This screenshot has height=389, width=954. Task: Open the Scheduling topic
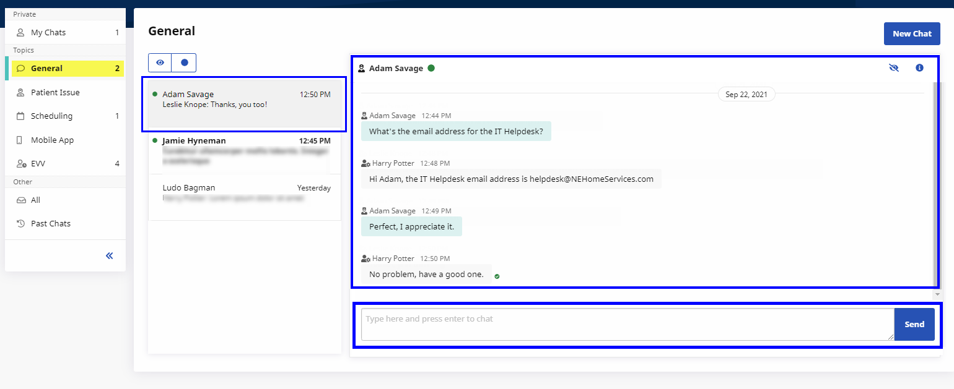pos(51,116)
